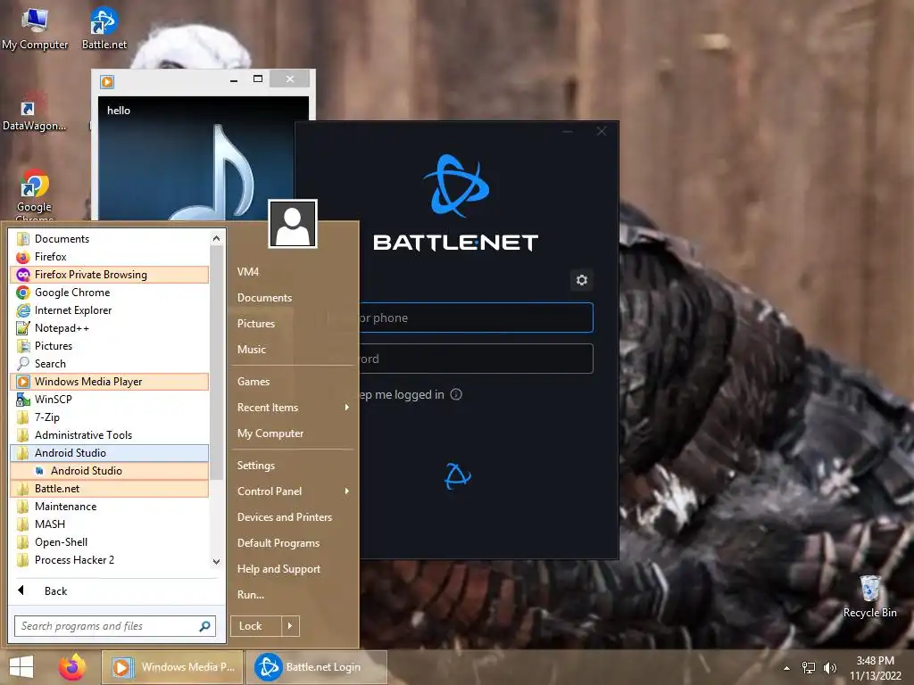Expand the Maintenance folder
The image size is (914, 685).
(x=110, y=507)
